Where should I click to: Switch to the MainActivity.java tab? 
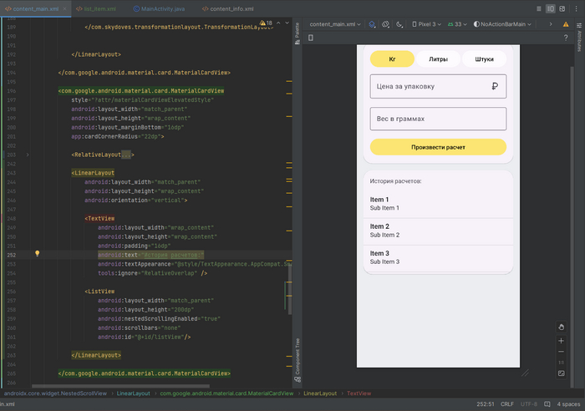162,8
